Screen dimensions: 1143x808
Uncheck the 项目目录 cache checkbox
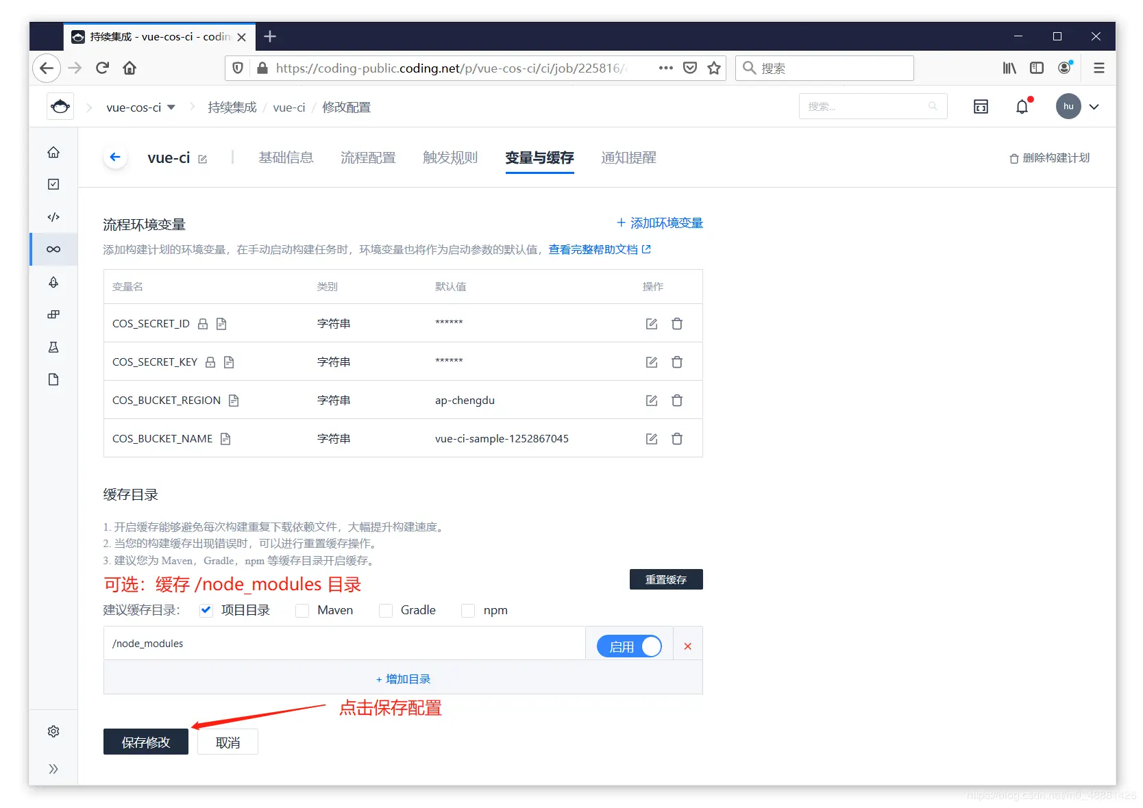[206, 610]
